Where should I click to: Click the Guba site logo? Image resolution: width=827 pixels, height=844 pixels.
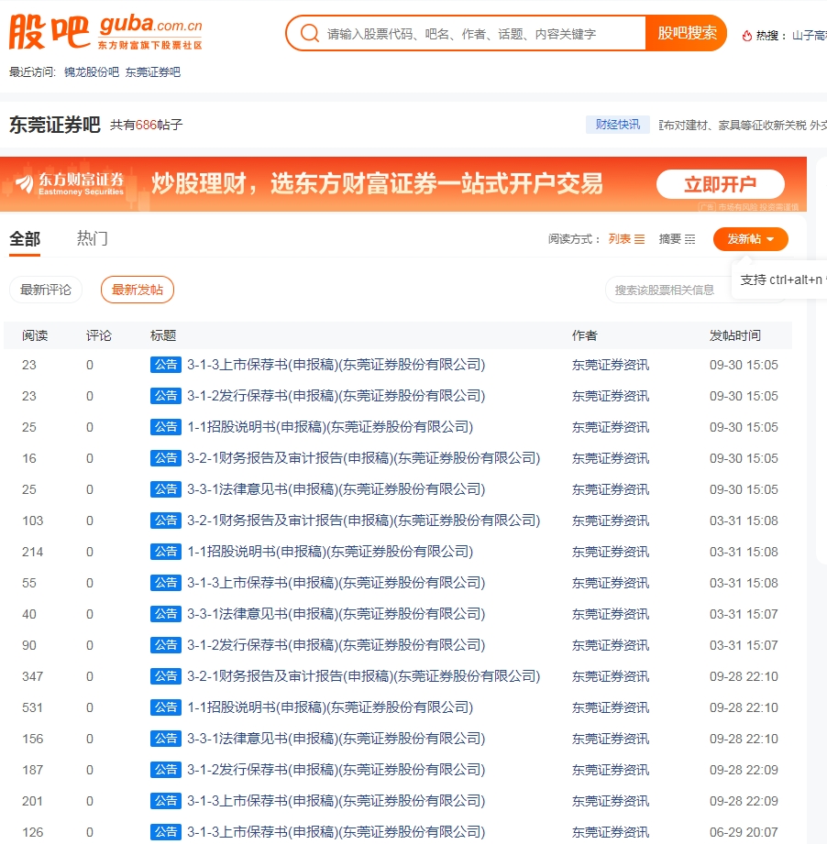(x=105, y=32)
